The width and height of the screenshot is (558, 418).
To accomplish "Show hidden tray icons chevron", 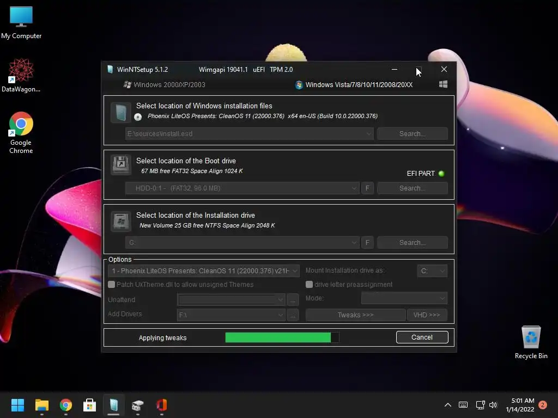I will coord(448,405).
